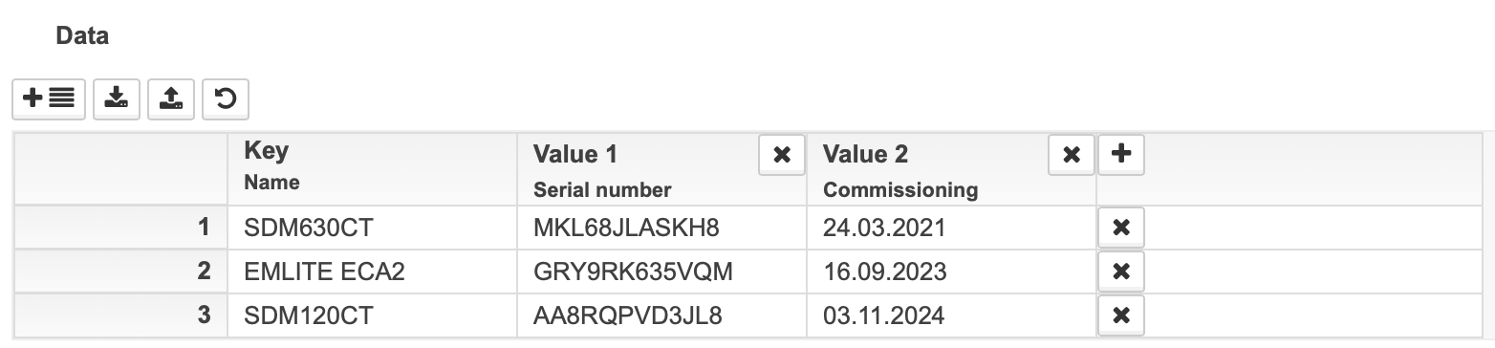Click the download/import data icon
The image size is (1495, 348).
coord(117,98)
